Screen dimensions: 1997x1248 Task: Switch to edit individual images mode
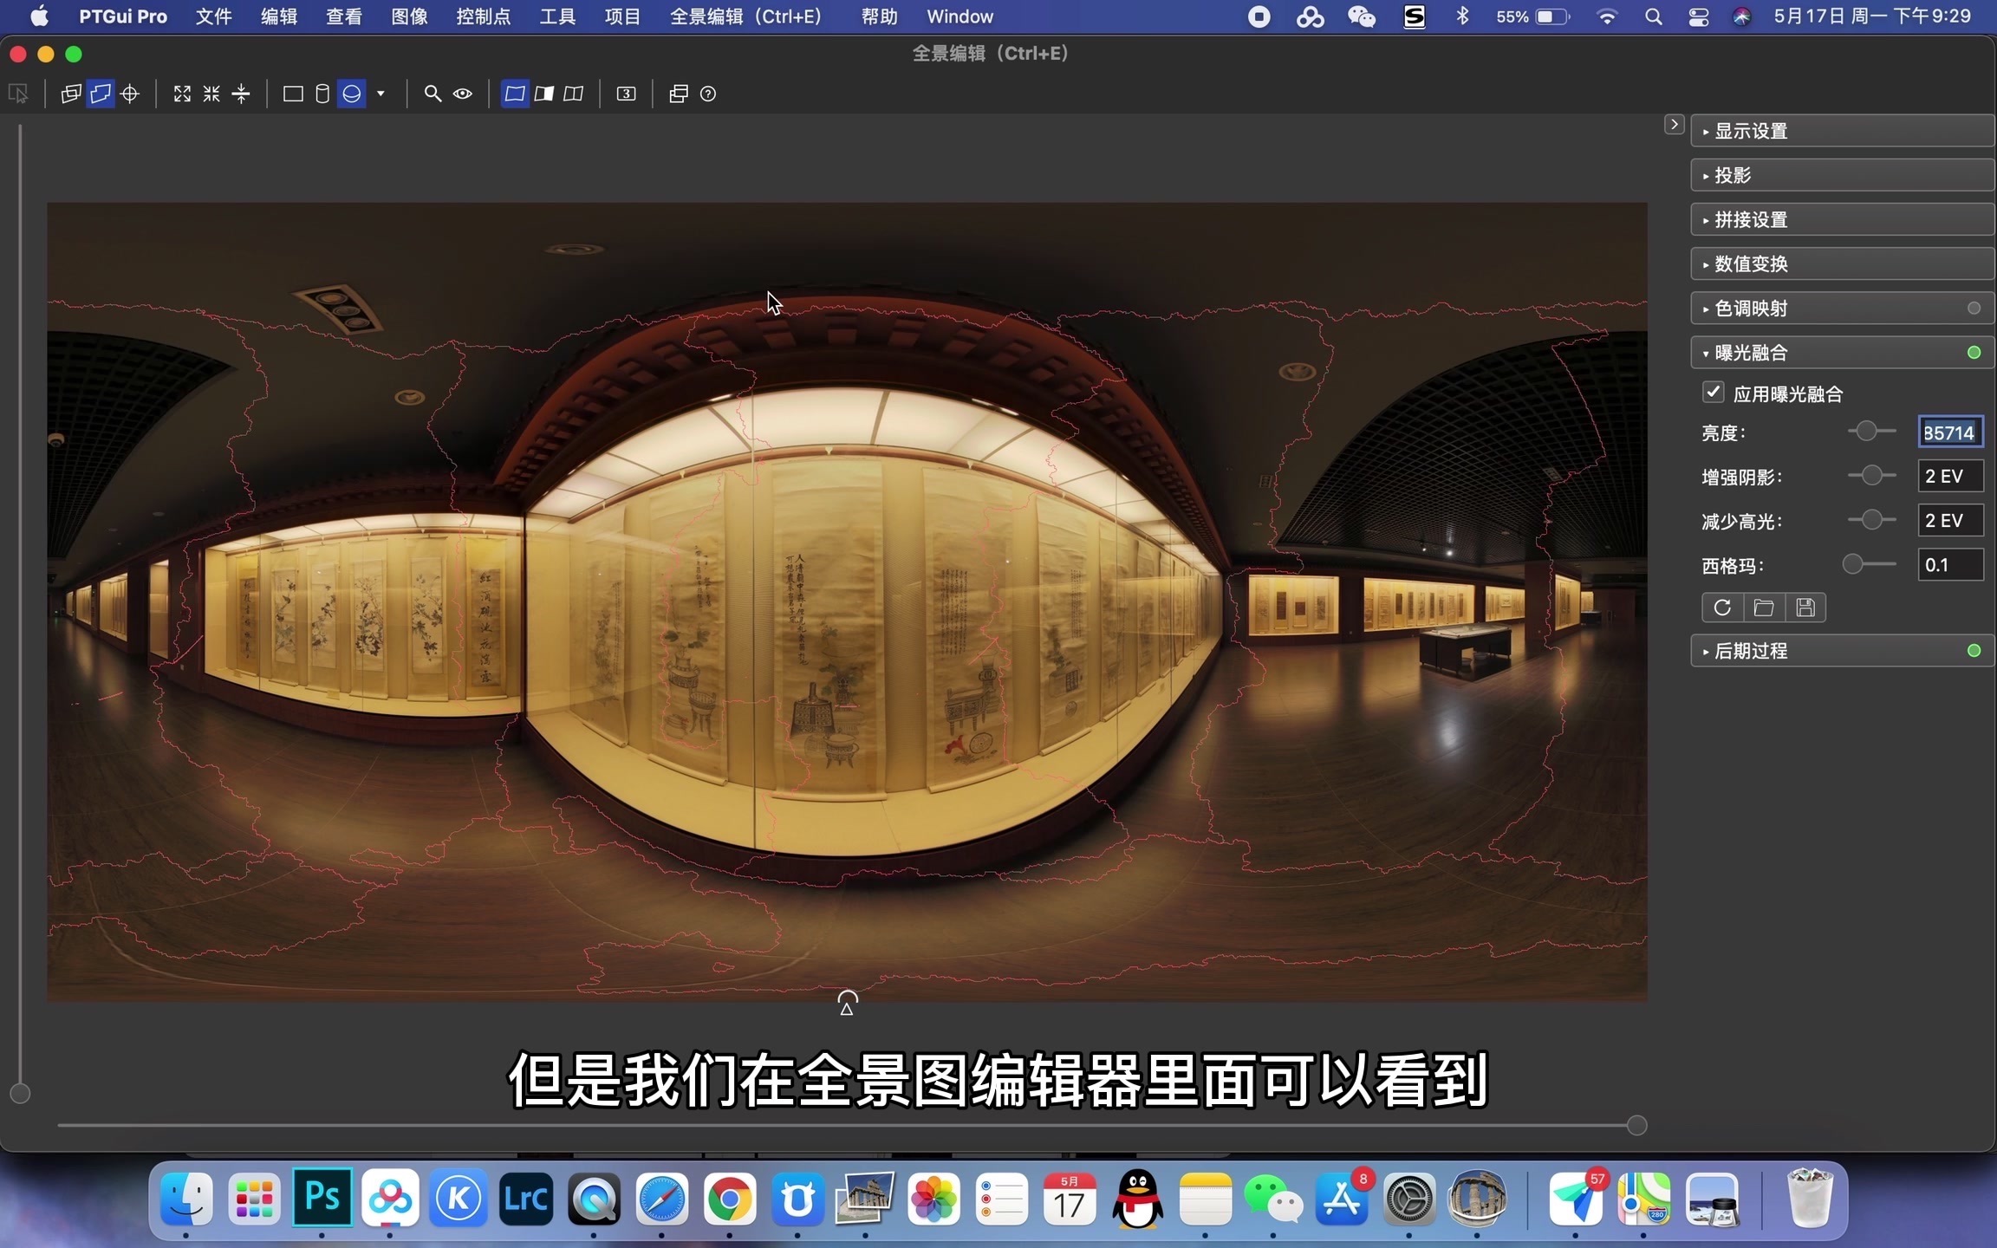tap(71, 94)
